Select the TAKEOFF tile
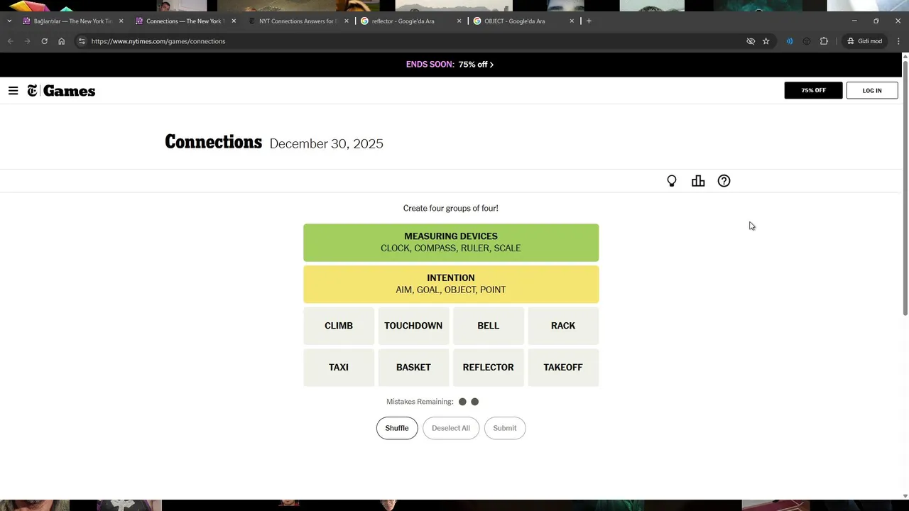This screenshot has height=511, width=909. (563, 368)
